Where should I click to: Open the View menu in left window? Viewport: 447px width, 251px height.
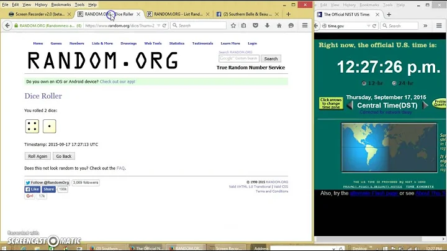point(27,4)
